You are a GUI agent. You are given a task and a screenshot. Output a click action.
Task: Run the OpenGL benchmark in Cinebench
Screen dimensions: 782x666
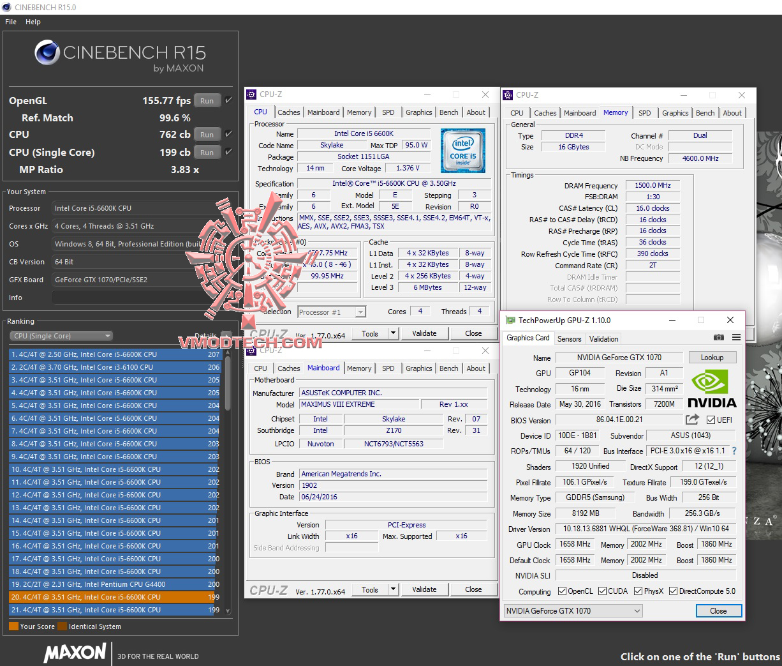[207, 100]
